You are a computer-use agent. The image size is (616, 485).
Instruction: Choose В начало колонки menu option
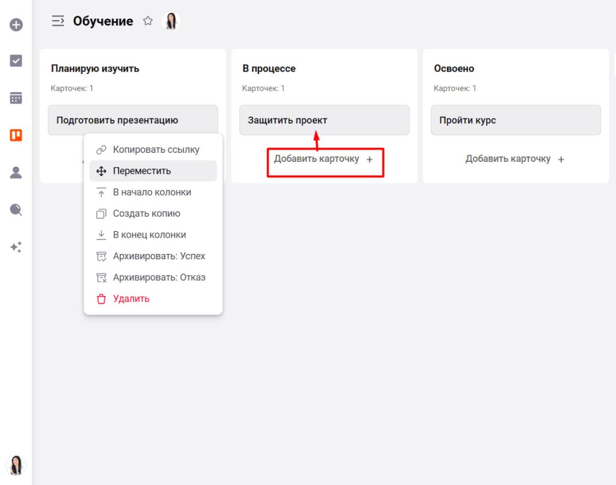coord(152,193)
